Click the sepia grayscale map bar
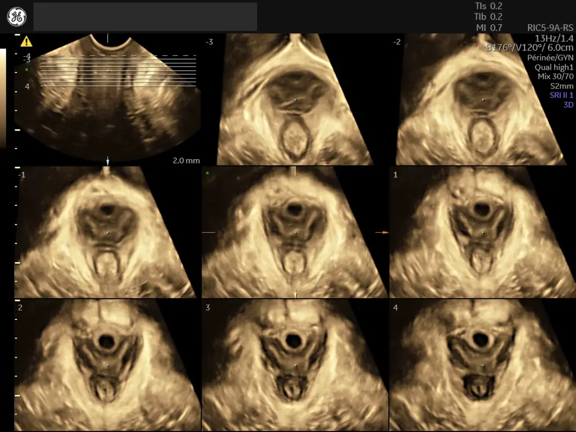Screen dimensions: 576x432 [x=3, y=98]
